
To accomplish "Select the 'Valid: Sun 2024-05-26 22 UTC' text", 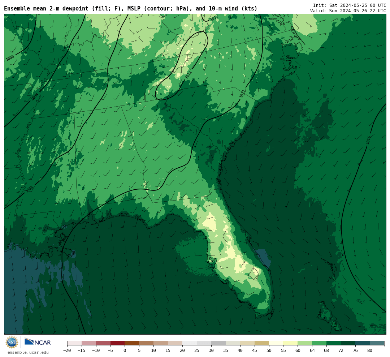I will coord(348,11).
